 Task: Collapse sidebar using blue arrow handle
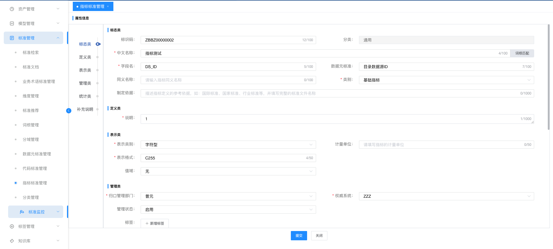click(69, 110)
